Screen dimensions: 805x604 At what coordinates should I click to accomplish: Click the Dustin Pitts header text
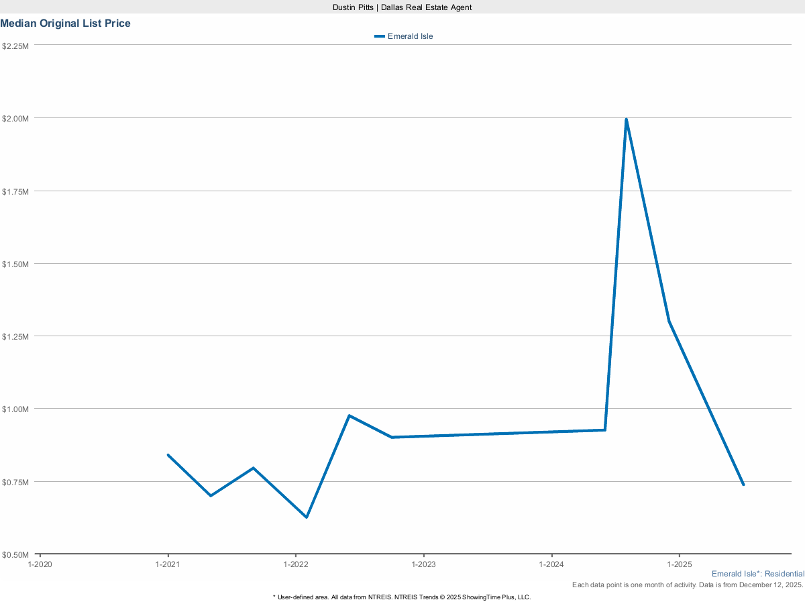pyautogui.click(x=402, y=7)
